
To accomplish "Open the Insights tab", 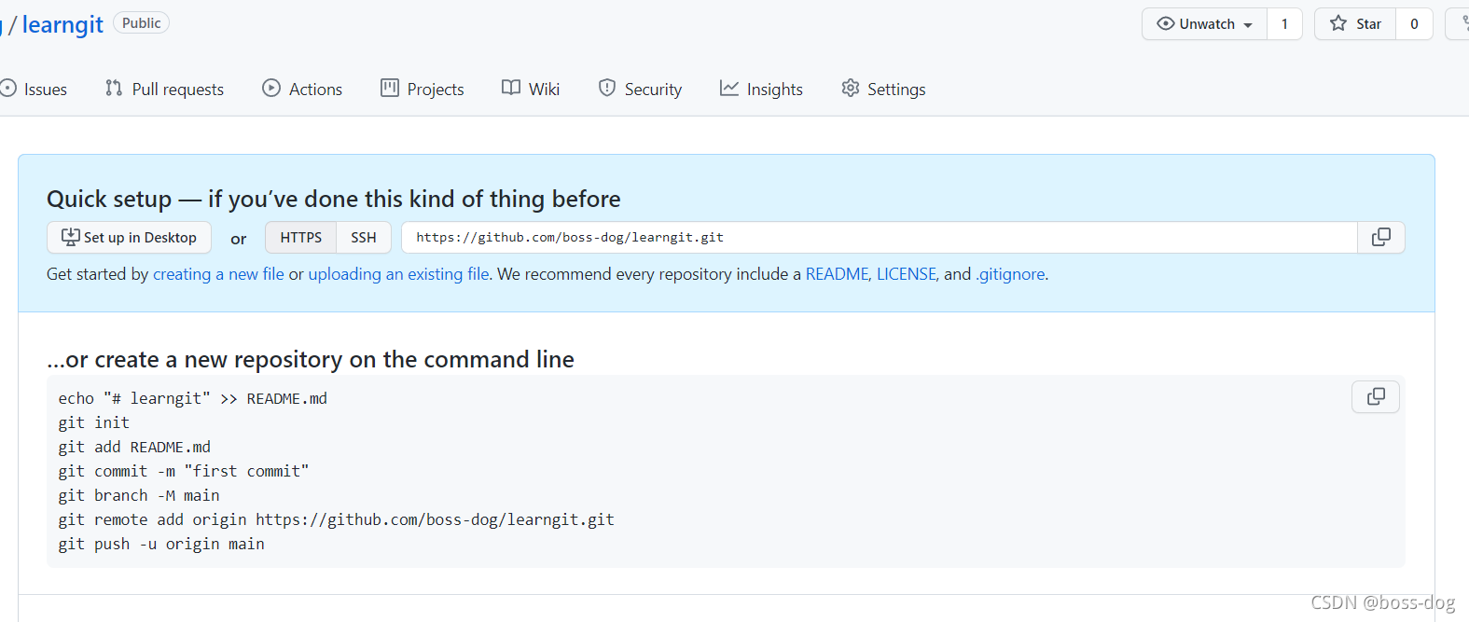I will click(x=761, y=90).
